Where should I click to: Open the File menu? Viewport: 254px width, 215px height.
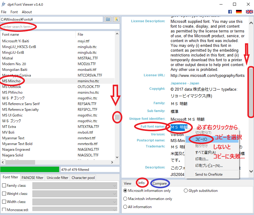tap(4, 12)
